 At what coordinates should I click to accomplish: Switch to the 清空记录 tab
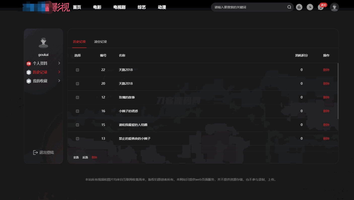coord(100,42)
